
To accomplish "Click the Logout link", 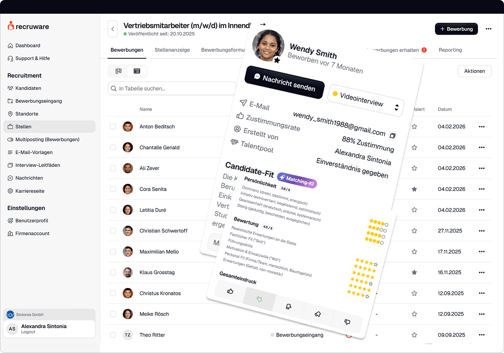I will tap(28, 332).
